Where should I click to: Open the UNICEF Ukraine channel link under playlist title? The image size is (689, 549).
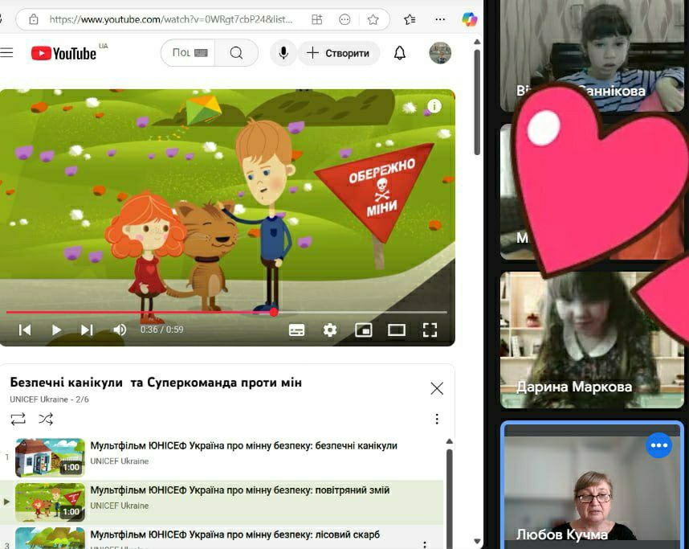click(39, 399)
